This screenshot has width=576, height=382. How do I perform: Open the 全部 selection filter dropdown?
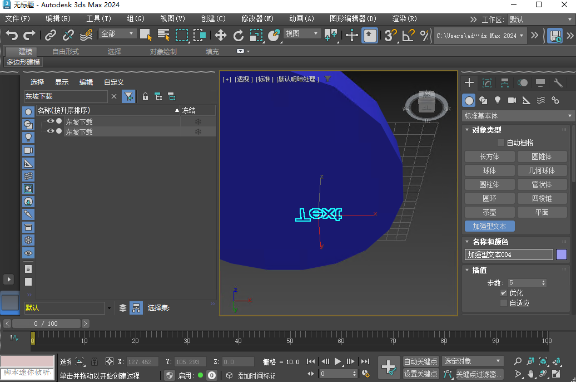[117, 33]
